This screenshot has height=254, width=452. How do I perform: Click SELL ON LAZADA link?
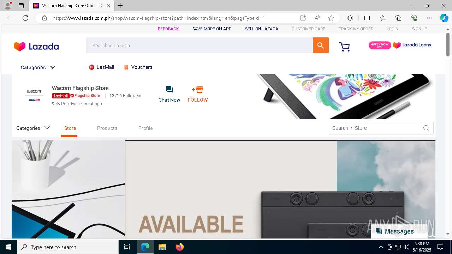[262, 29]
